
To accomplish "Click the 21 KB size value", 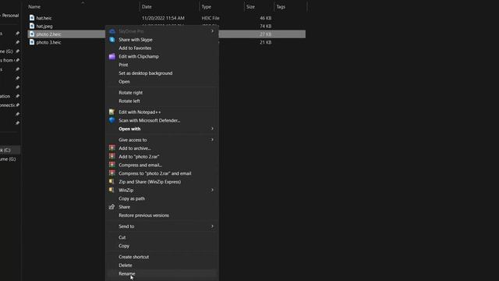I will 265,42.
